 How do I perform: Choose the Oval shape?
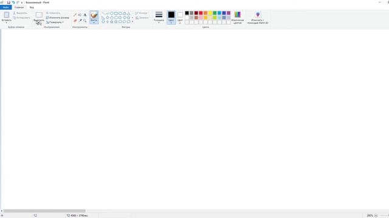pyautogui.click(x=112, y=13)
